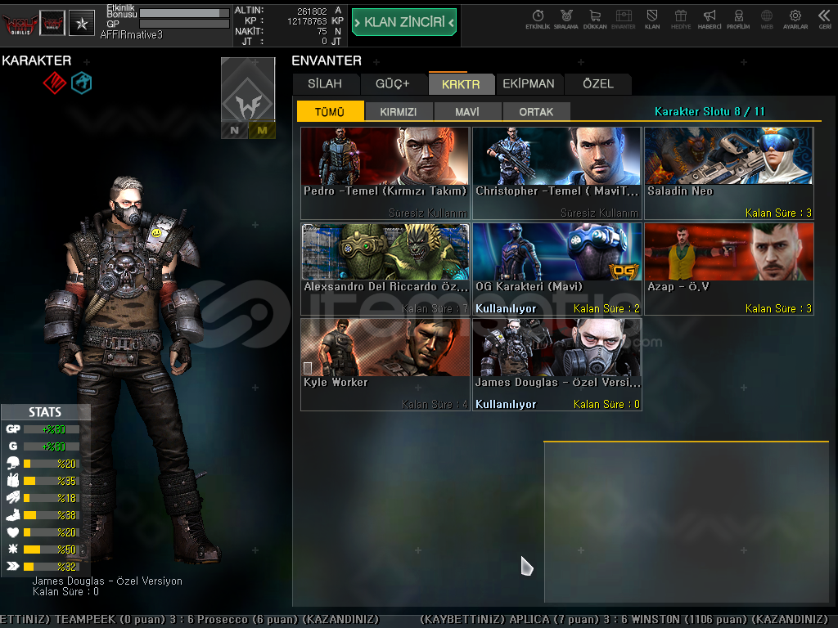The width and height of the screenshot is (838, 628).
Task: Click the G +%80 stat row
Action: (43, 446)
